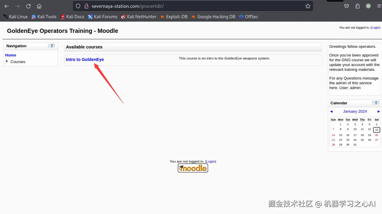Reload the current page
Image resolution: width=382 pixels, height=214 pixels.
28,6
